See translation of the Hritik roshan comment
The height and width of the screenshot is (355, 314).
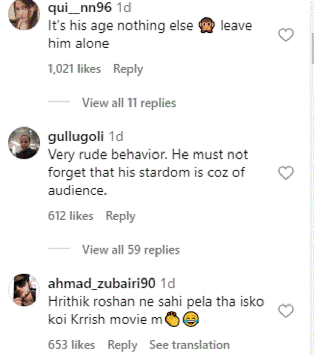pyautogui.click(x=189, y=345)
